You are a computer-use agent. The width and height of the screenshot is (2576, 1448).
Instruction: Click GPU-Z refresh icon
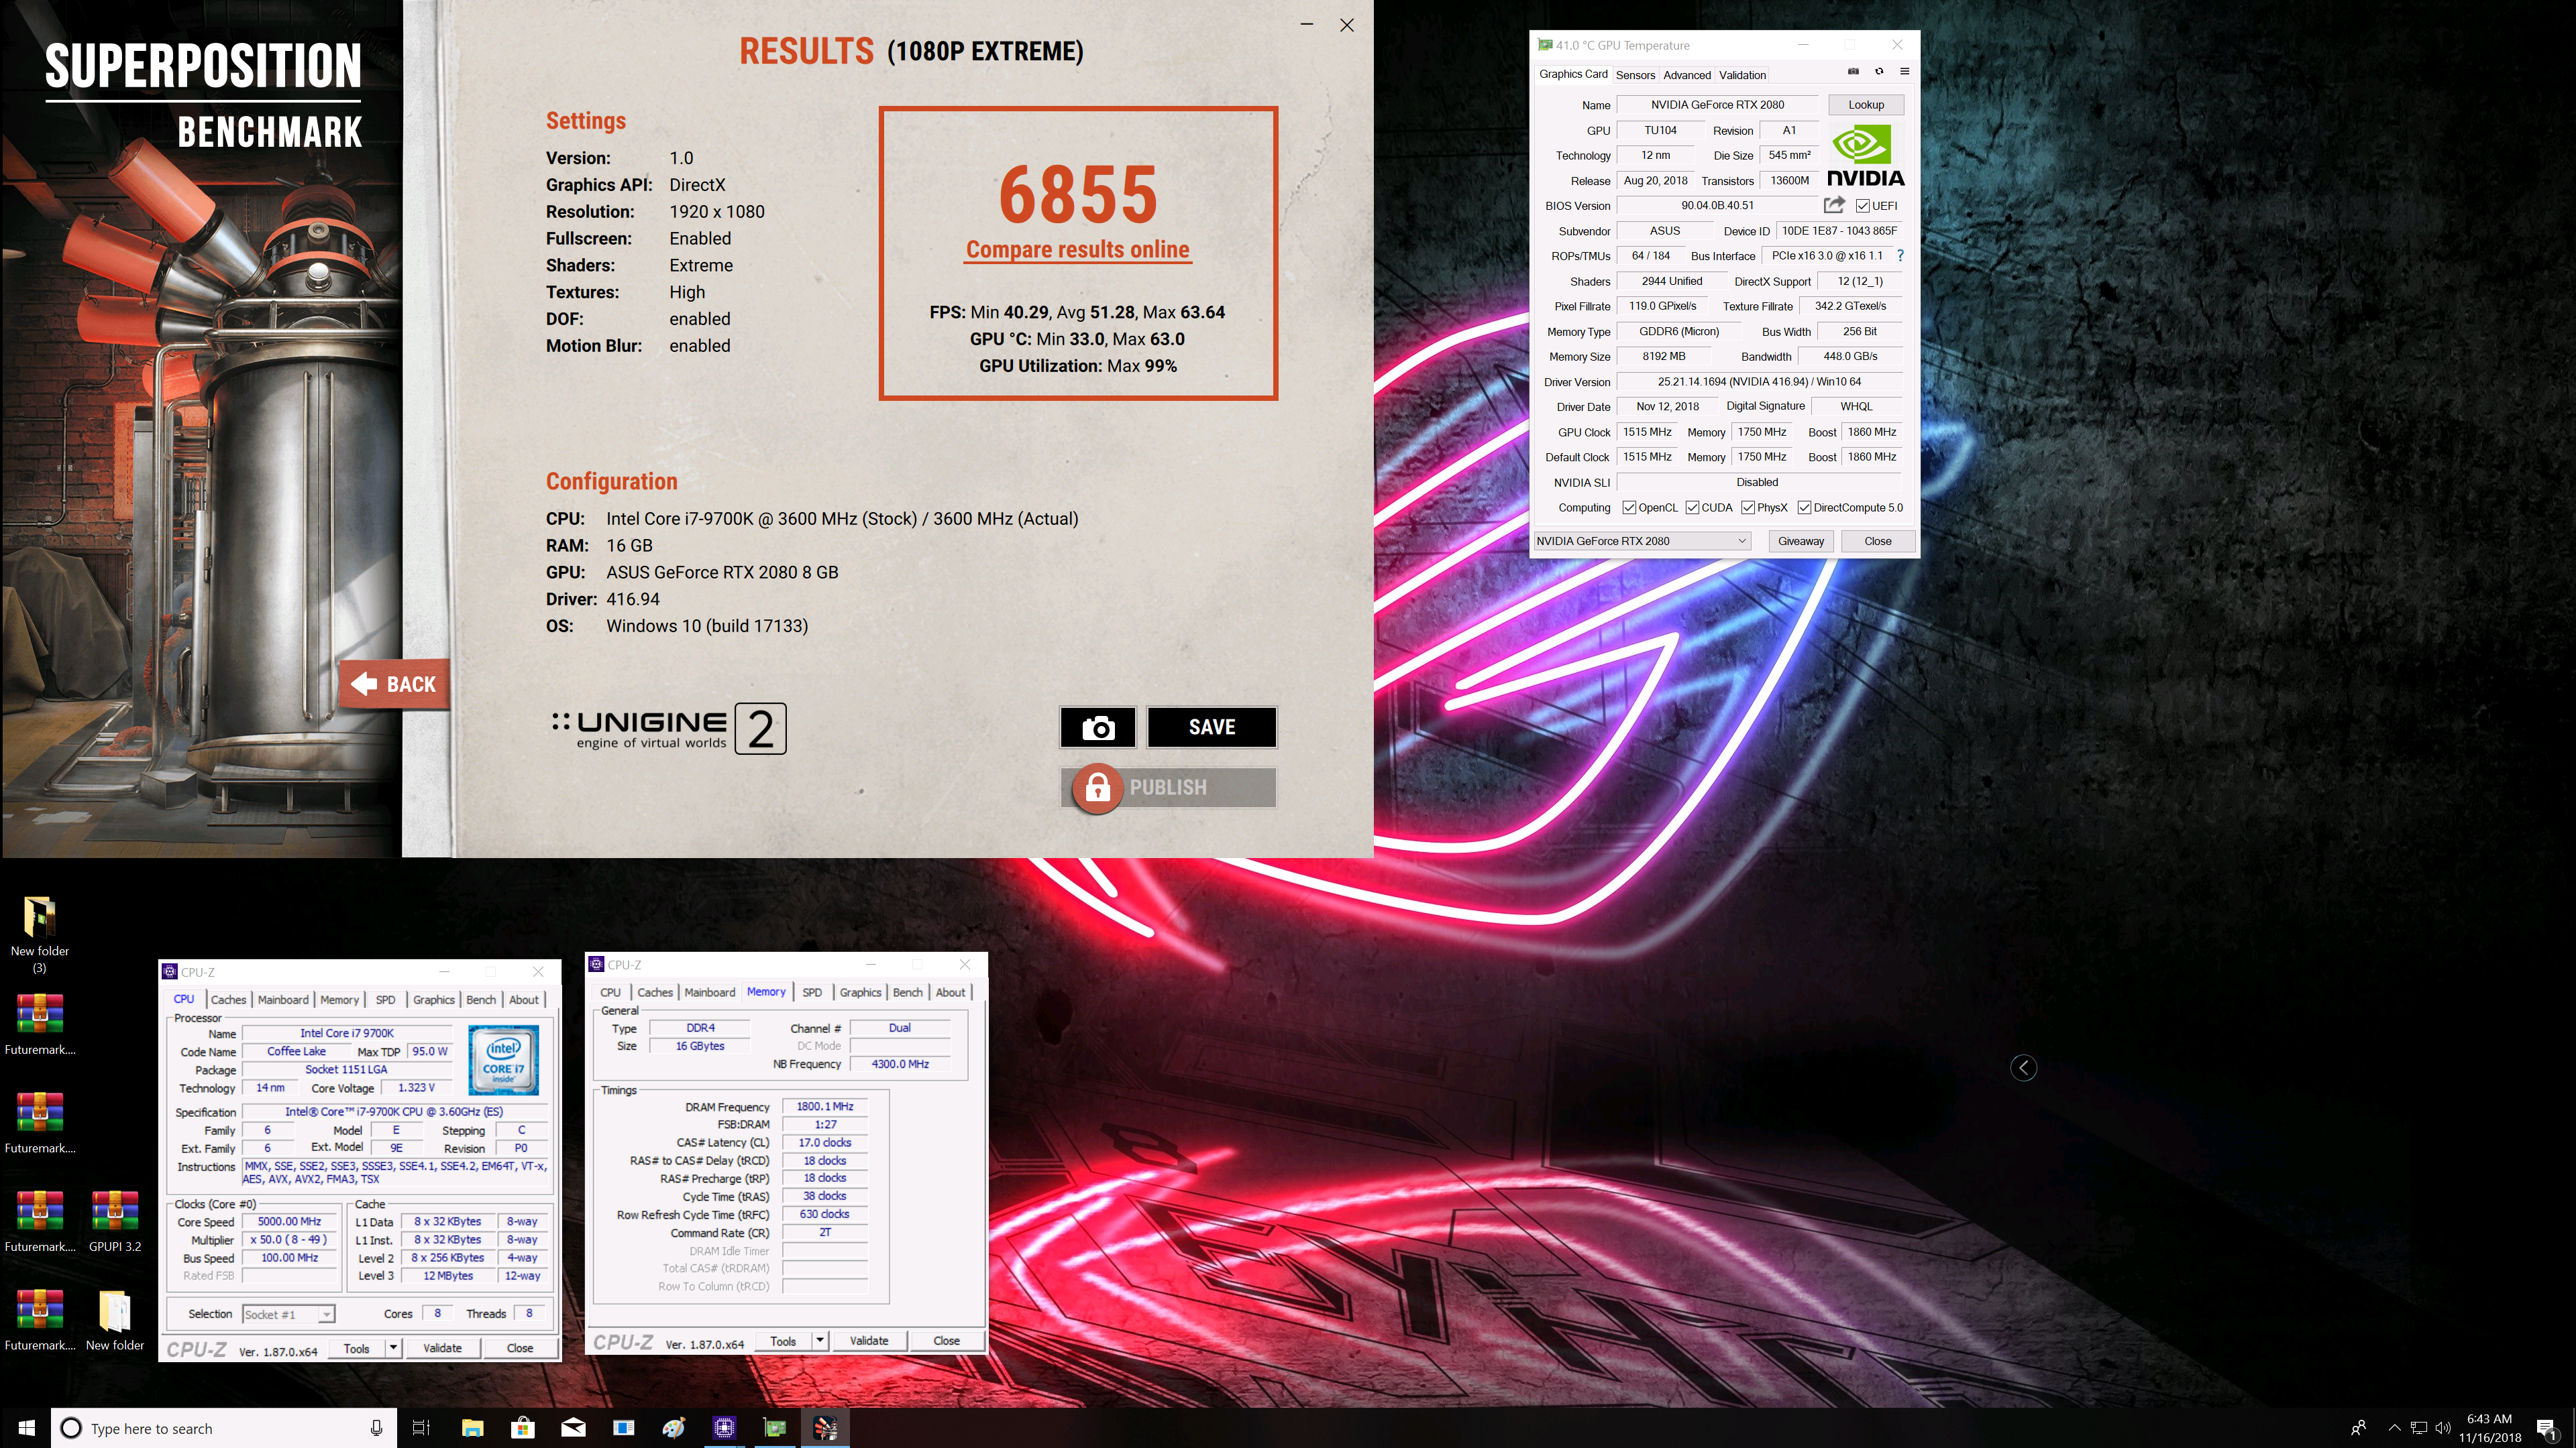1879,72
